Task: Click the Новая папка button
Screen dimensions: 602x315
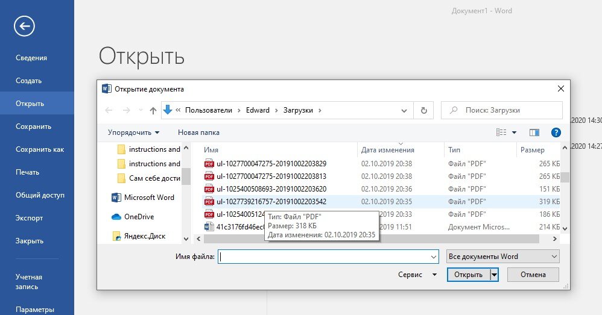Action: pos(198,133)
